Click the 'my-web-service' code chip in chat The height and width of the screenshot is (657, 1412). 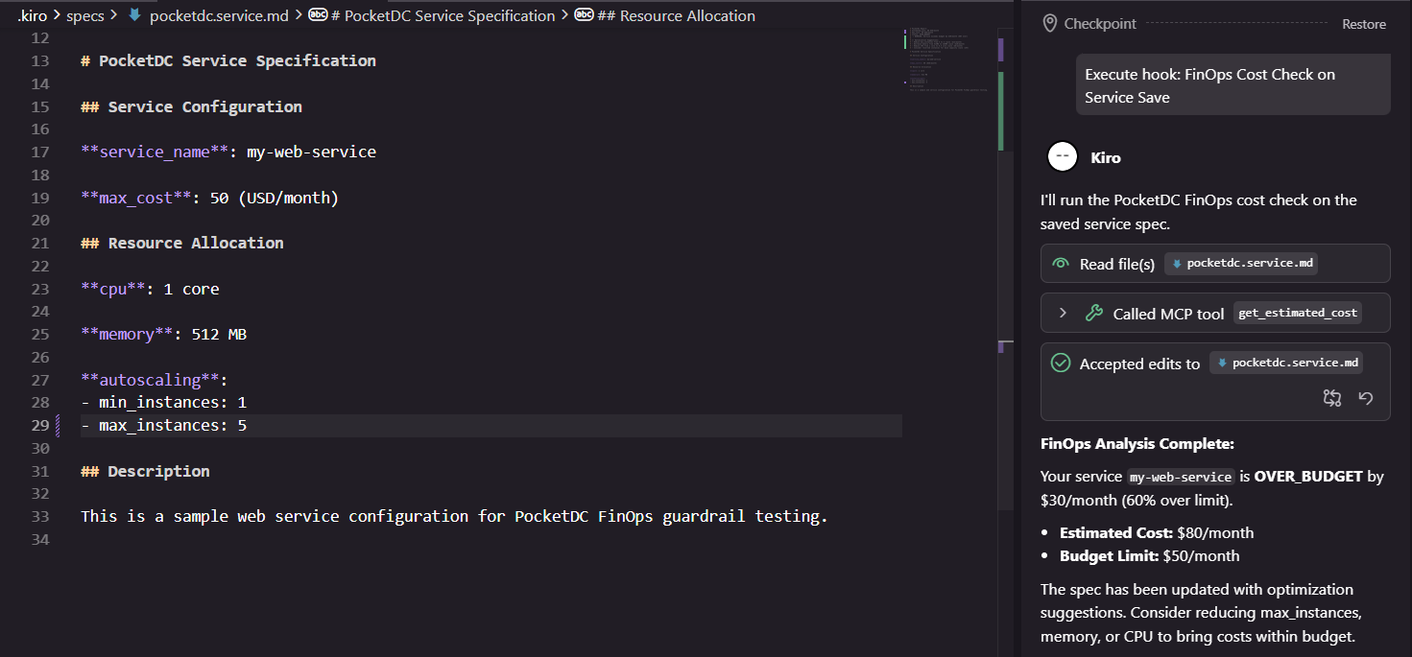click(x=1181, y=477)
